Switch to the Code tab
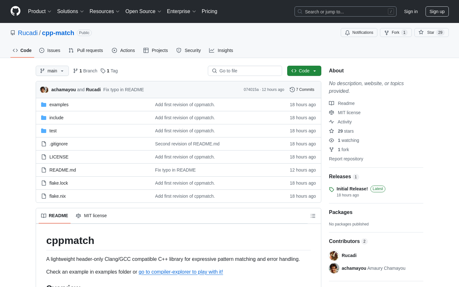Image resolution: width=459 pixels, height=287 pixels. (22, 50)
